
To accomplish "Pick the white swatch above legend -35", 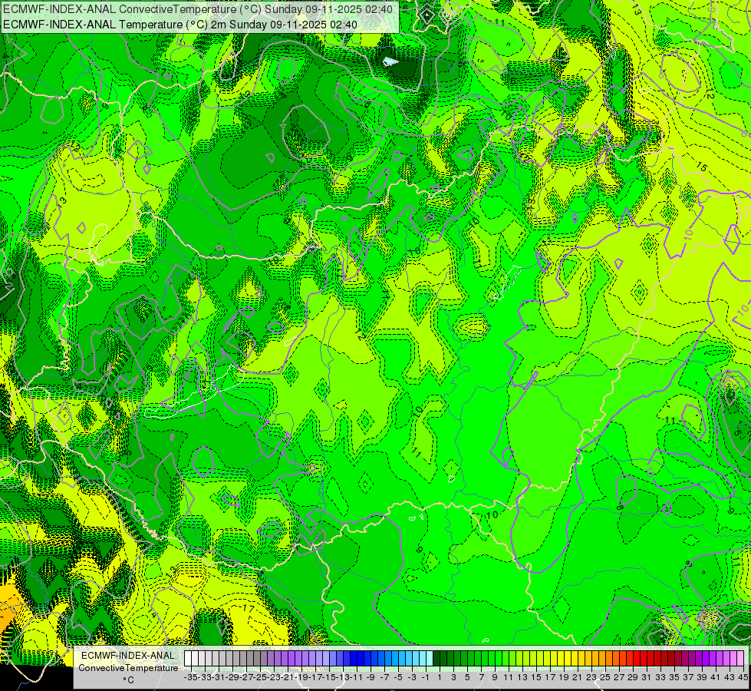I will tap(188, 659).
